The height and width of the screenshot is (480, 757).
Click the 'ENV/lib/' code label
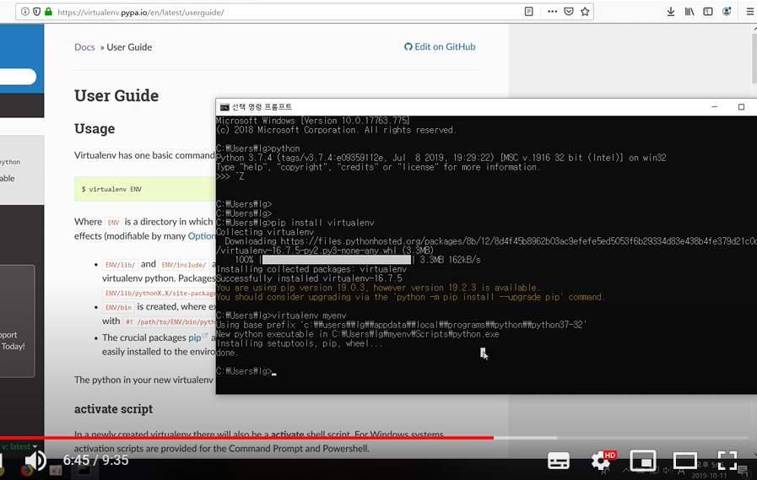click(120, 264)
